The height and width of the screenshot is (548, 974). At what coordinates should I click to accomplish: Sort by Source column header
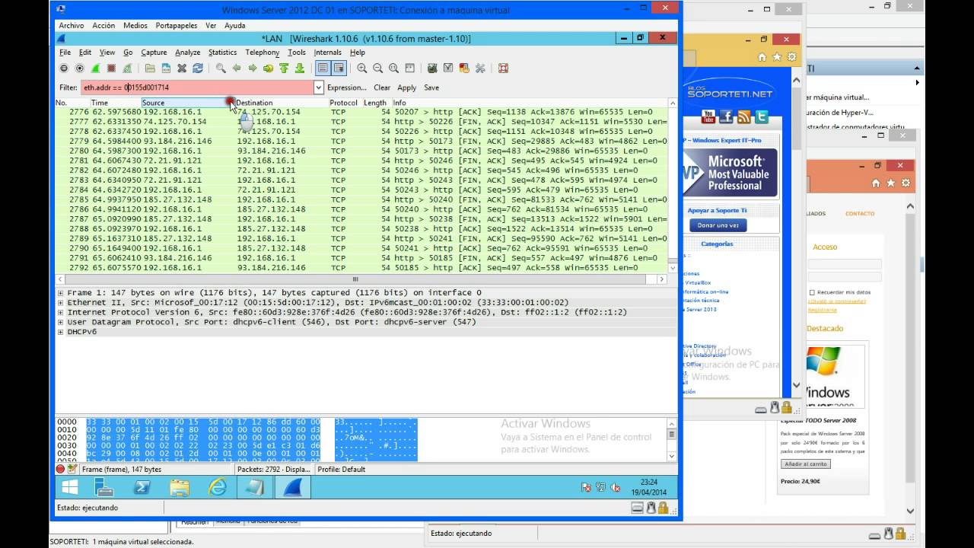click(187, 103)
